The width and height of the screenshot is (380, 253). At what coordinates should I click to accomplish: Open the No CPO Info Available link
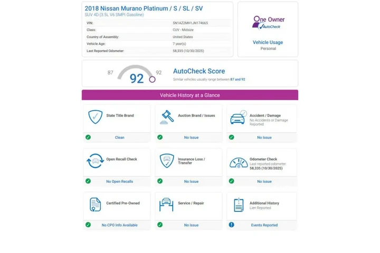pyautogui.click(x=120, y=225)
